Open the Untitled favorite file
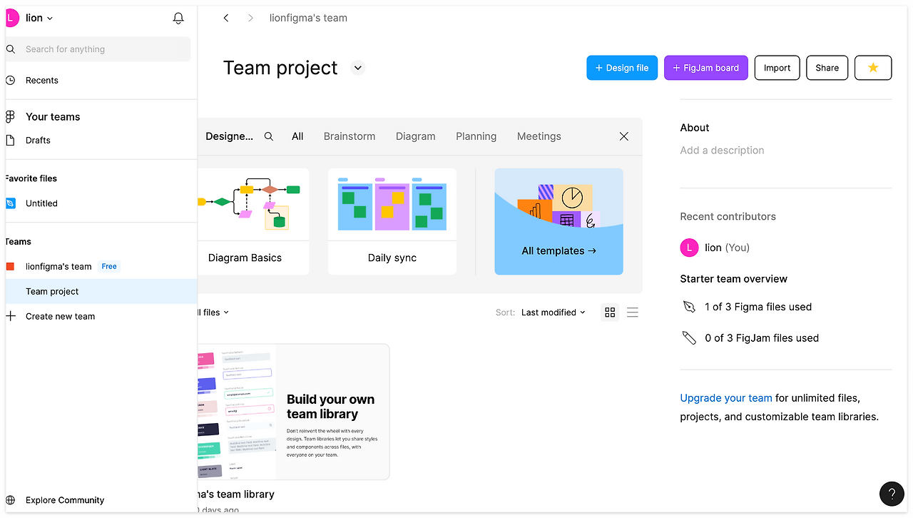The height and width of the screenshot is (518, 913). (41, 203)
